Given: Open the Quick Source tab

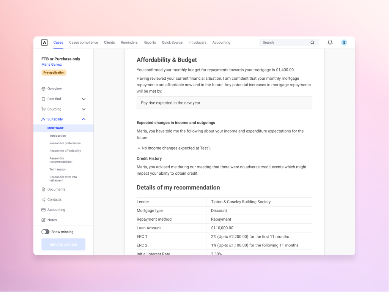Looking at the screenshot, I should (172, 43).
